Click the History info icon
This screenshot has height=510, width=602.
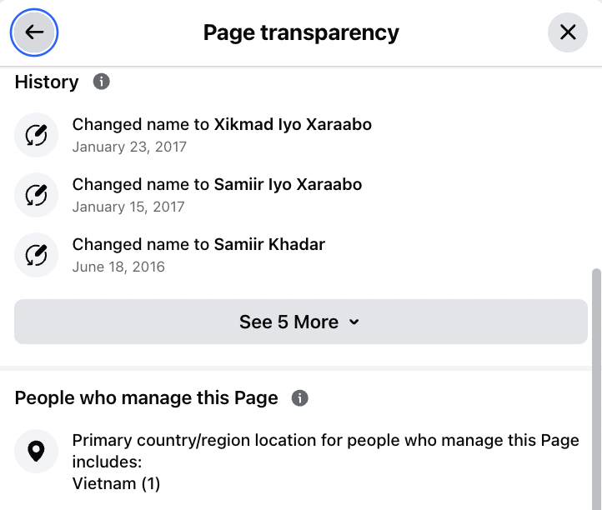[102, 82]
